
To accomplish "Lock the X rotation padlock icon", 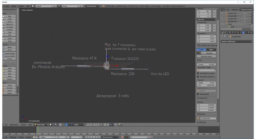I will pos(214,11).
